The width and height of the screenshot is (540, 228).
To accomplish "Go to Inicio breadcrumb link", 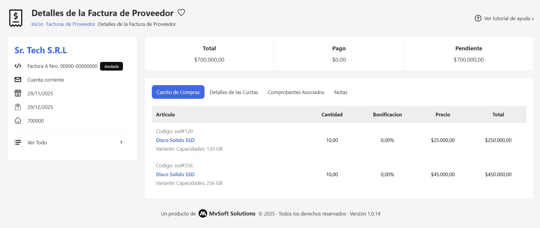I will click(x=37, y=24).
